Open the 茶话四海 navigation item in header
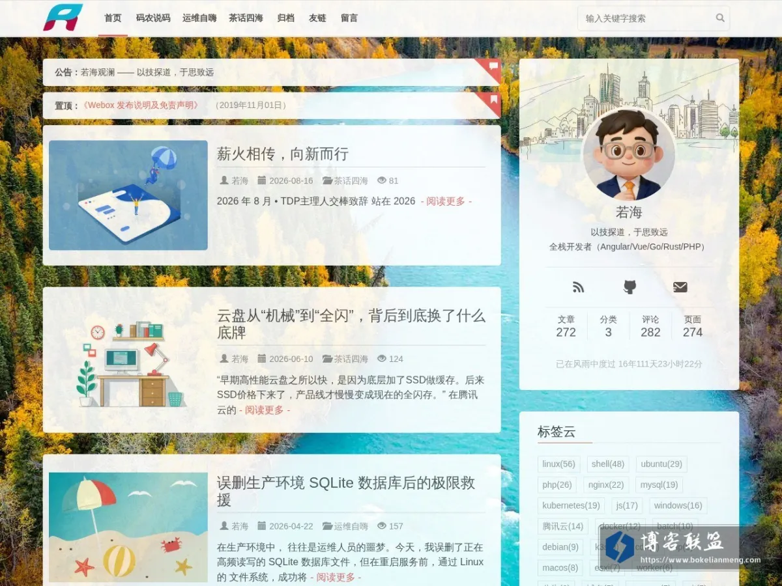 click(246, 18)
